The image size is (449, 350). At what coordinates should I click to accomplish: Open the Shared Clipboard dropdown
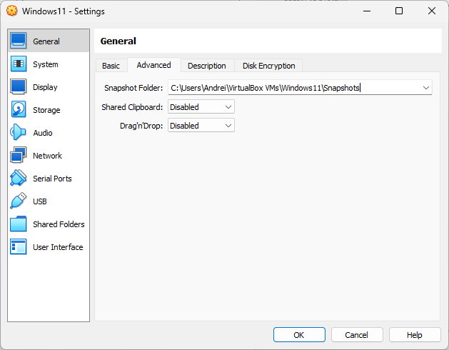point(201,107)
